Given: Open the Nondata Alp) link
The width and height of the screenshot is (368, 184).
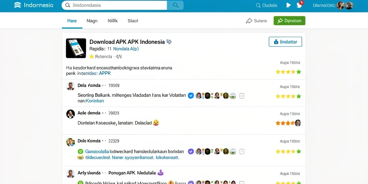Looking at the screenshot, I should 126,49.
